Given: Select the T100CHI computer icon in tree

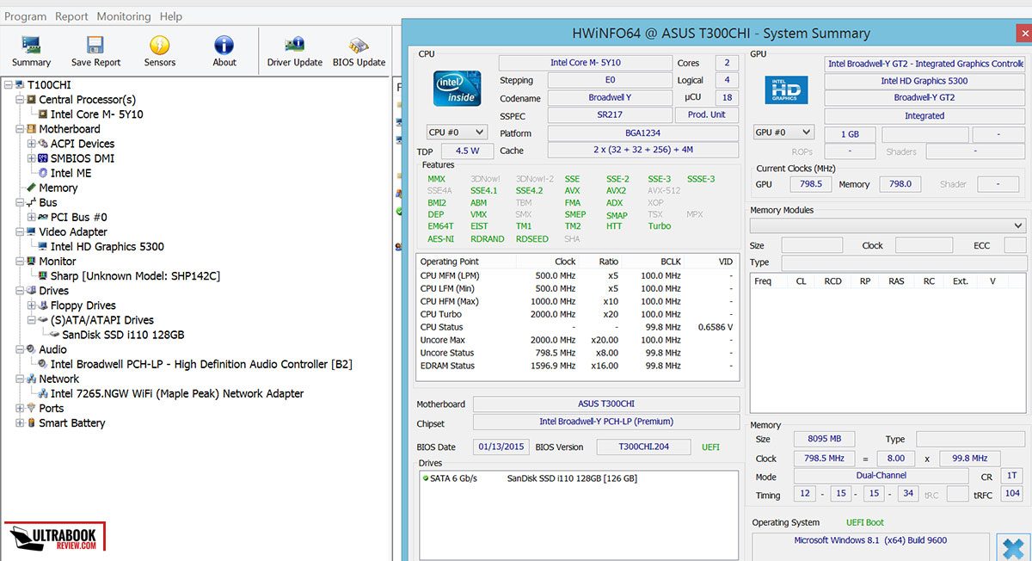Looking at the screenshot, I should 21,85.
